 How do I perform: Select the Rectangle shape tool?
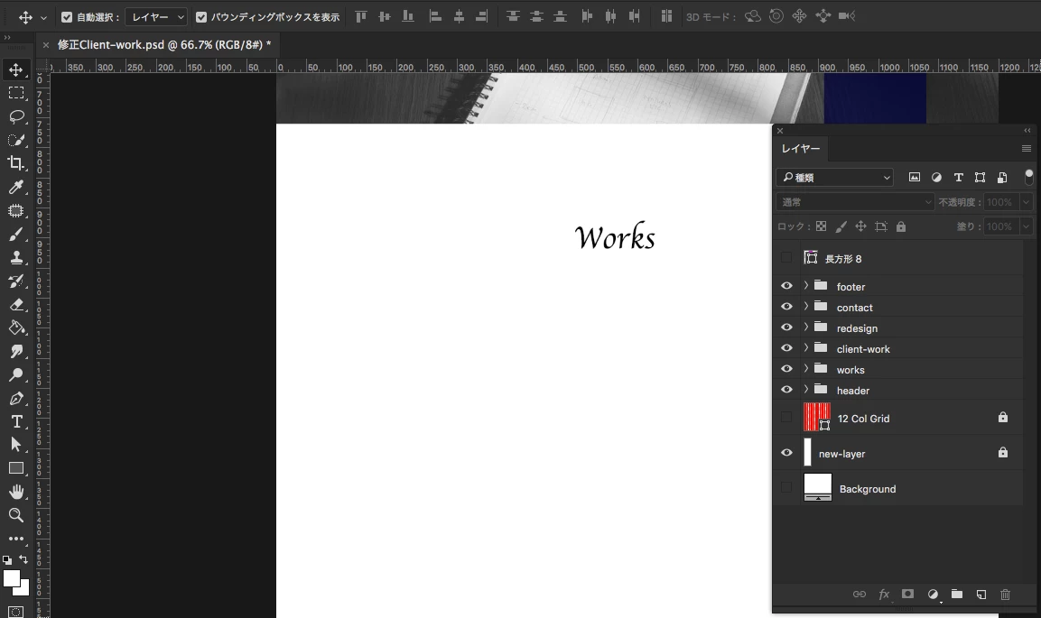coord(16,468)
